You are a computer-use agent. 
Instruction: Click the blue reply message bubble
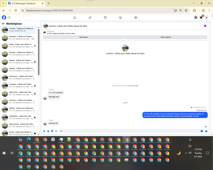click(175, 115)
